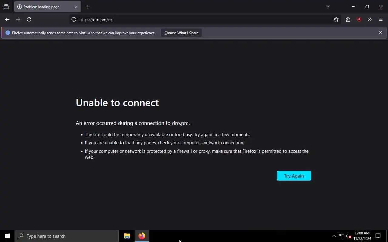Go back one page

point(7,19)
